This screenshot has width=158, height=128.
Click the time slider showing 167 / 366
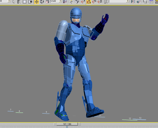pyautogui.click(x=67, y=124)
